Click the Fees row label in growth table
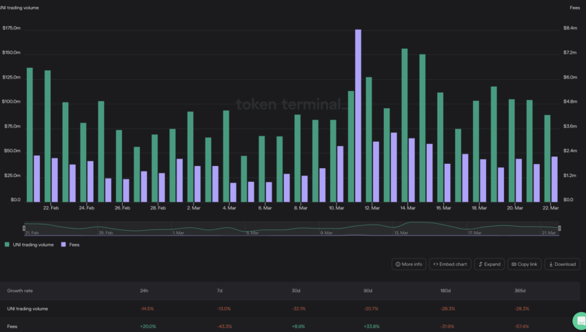The image size is (586, 332). click(x=12, y=326)
